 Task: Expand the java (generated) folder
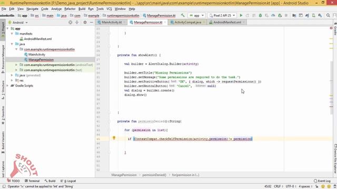pyautogui.click(x=12, y=75)
